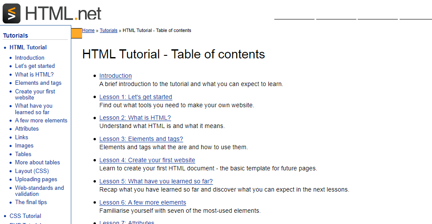The width and height of the screenshot is (432, 224).
Task: Open Lesson 3: Elements and tags?
Action: [x=141, y=139]
